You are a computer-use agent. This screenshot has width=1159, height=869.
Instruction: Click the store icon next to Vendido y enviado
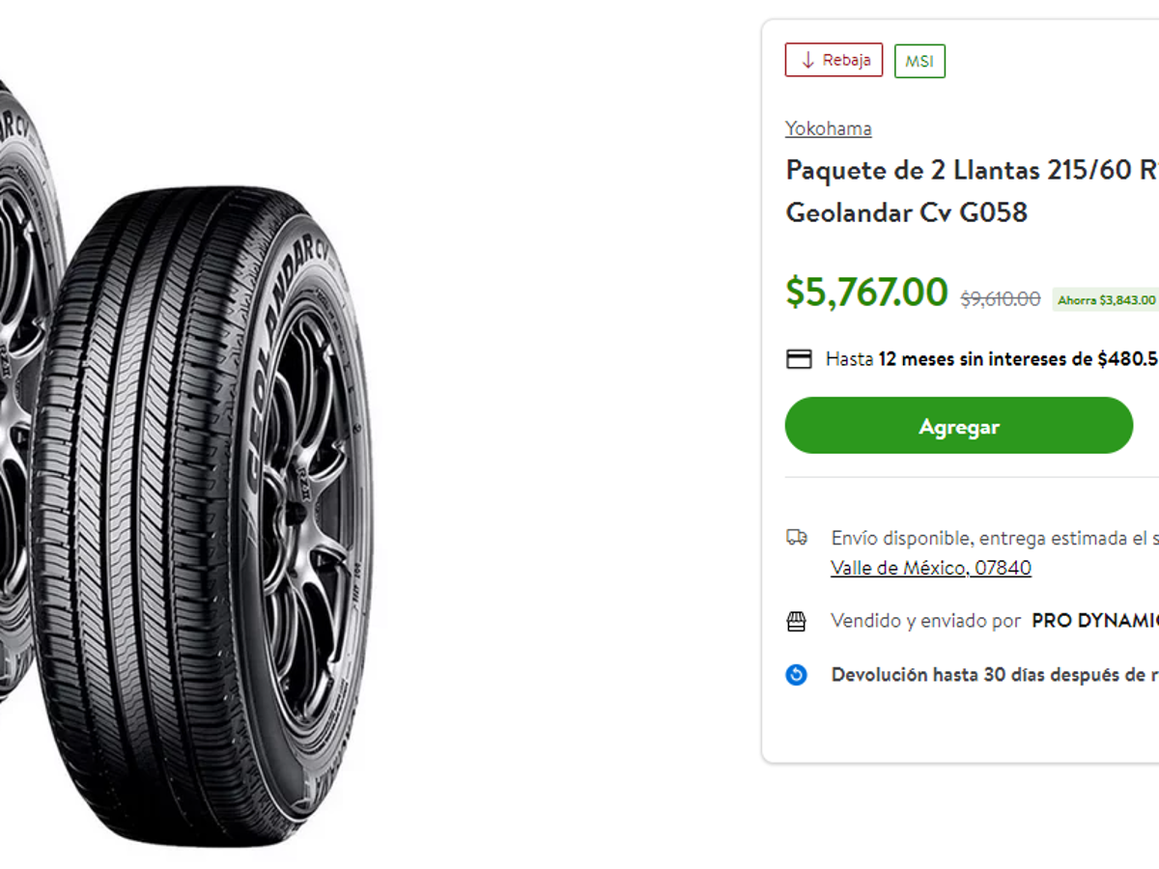(795, 620)
